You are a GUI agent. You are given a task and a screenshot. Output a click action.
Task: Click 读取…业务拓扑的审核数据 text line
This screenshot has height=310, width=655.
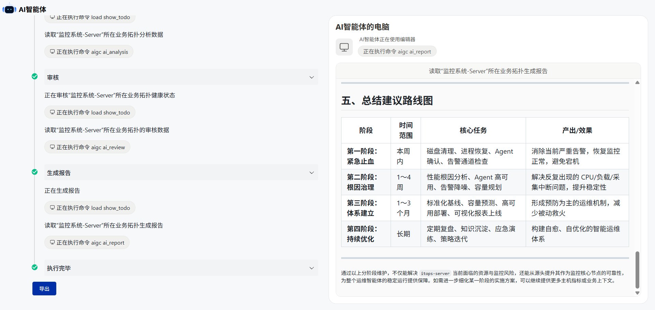(107, 130)
